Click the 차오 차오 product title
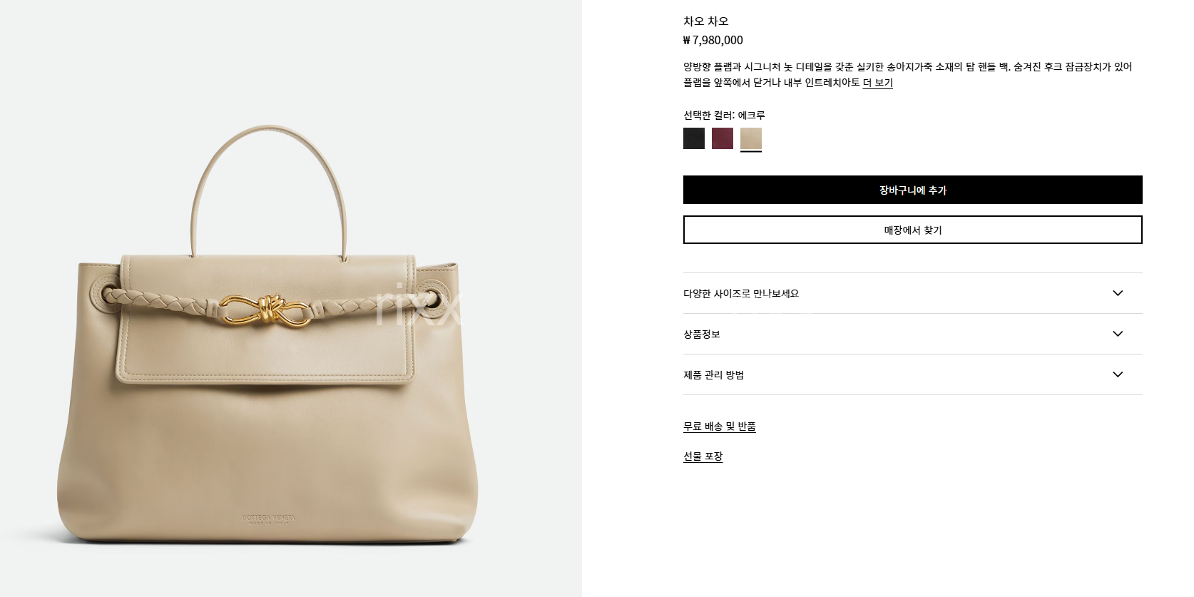 [706, 21]
